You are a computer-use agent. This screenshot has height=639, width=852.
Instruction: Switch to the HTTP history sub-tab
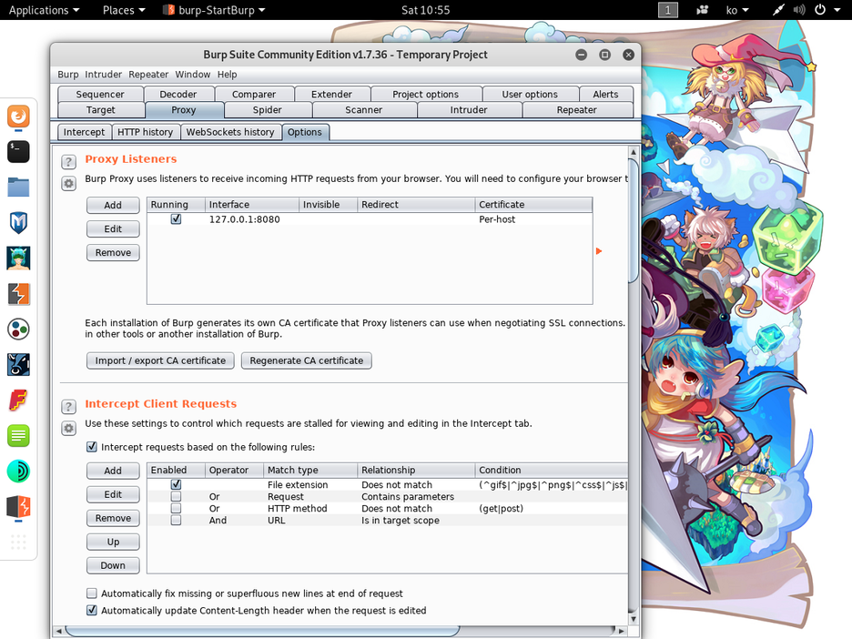pyautogui.click(x=145, y=132)
